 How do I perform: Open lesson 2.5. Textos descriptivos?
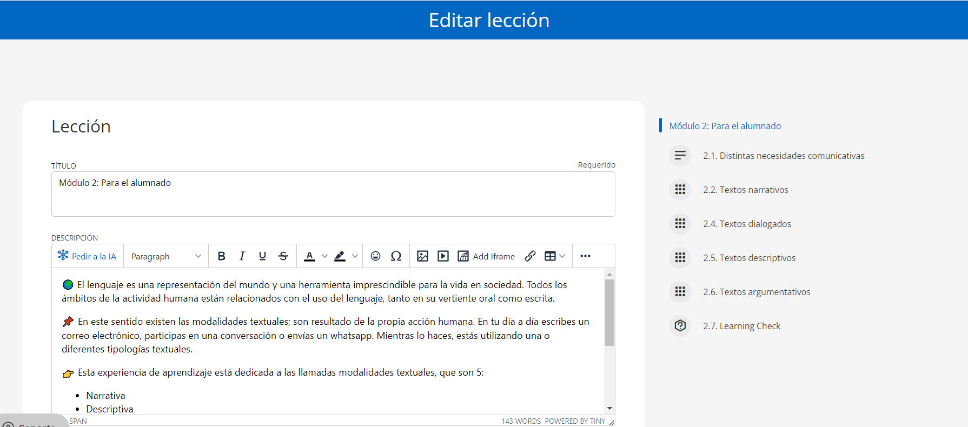tap(749, 258)
